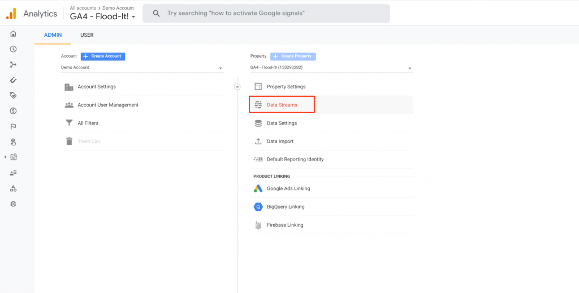The width and height of the screenshot is (579, 293).
Task: Click the Google Ads Linking logo icon
Action: [x=258, y=188]
